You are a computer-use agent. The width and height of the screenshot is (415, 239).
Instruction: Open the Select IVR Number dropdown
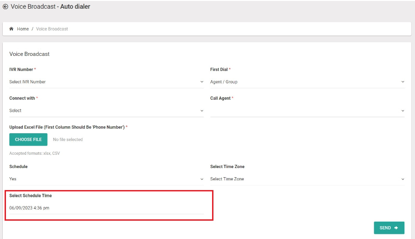pos(106,82)
